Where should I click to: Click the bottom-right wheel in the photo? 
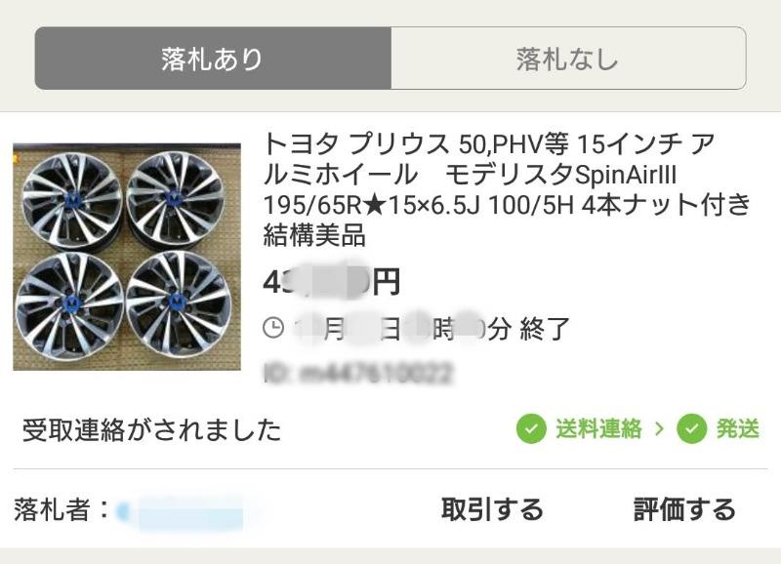point(178,302)
